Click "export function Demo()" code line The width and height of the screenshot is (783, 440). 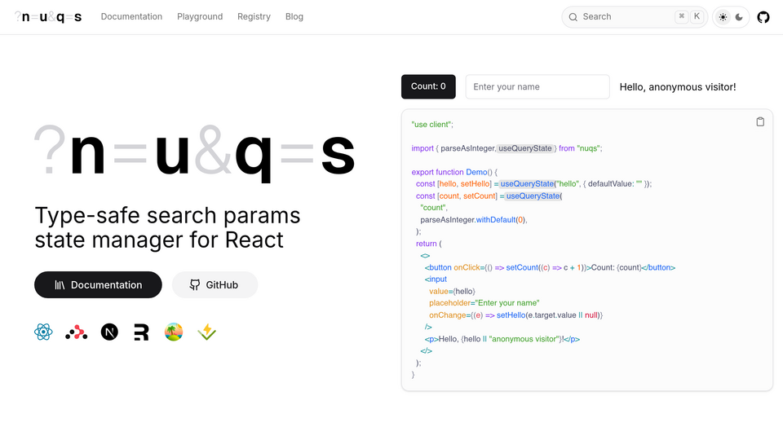tap(454, 172)
